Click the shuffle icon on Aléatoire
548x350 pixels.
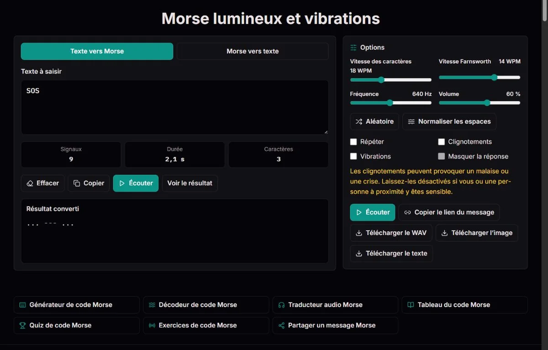pos(359,122)
